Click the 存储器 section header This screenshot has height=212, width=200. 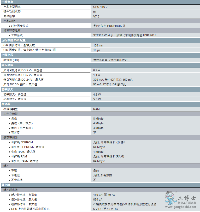pos(6,104)
